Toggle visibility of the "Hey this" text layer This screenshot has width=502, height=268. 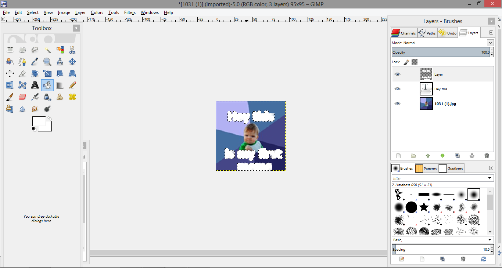point(397,89)
